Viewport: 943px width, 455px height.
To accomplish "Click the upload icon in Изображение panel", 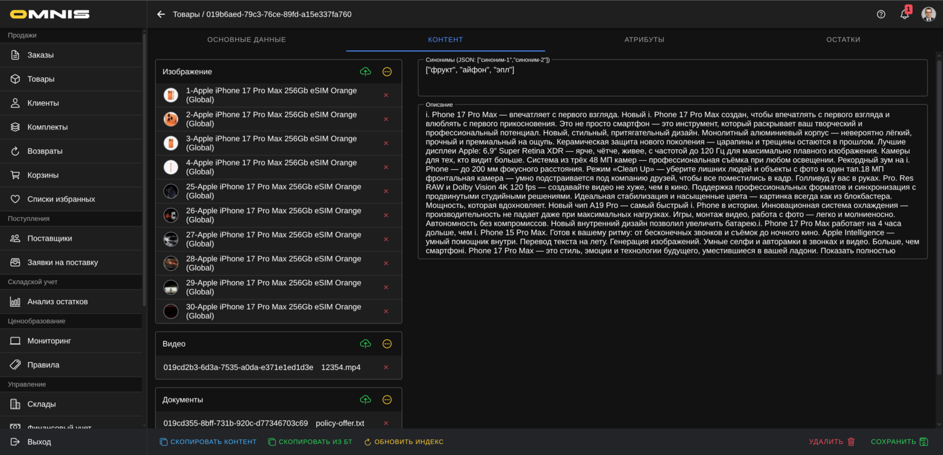I will [365, 72].
